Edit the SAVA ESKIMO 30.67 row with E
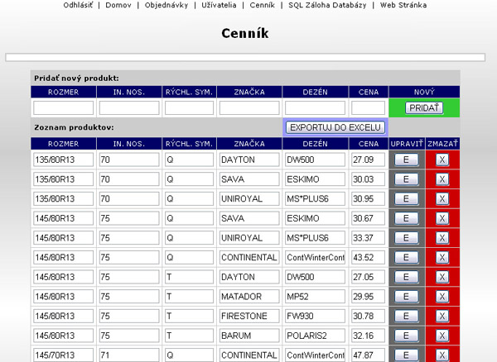 pyautogui.click(x=406, y=218)
